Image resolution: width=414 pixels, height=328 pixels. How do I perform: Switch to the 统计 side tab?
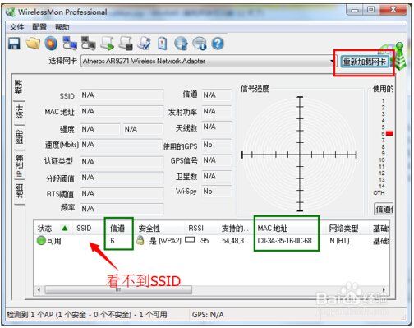point(19,112)
